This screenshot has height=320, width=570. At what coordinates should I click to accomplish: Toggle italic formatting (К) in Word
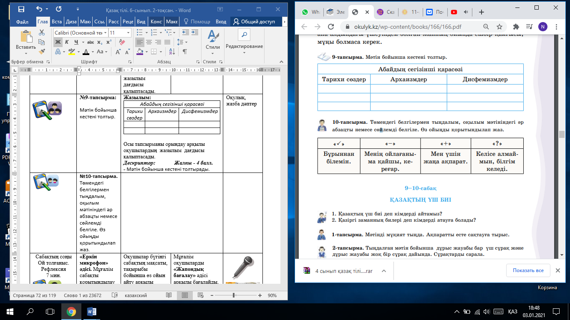coord(67,42)
